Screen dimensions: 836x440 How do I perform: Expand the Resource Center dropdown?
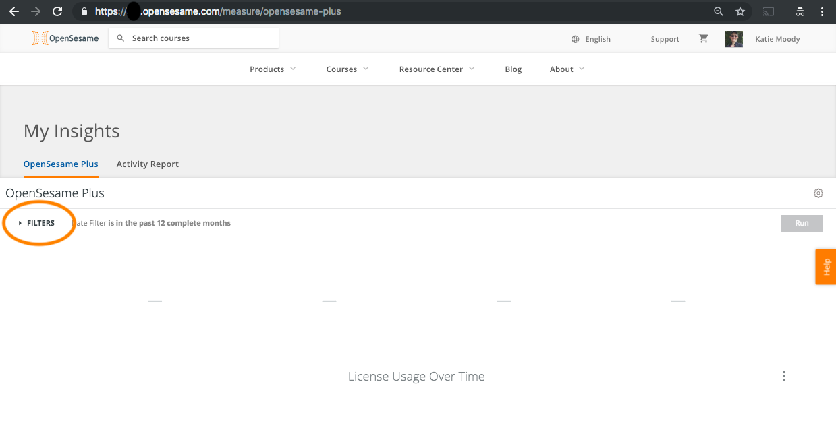tap(437, 69)
